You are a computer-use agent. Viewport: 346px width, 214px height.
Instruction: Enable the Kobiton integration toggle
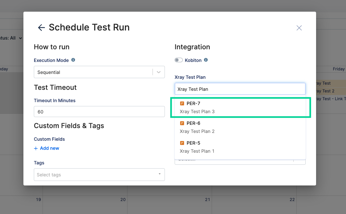click(179, 60)
